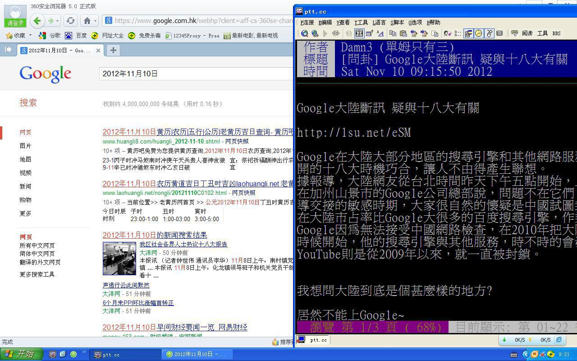
Task: Click the 工具 toolbar button in ptt.cc
Action: coord(542,33)
